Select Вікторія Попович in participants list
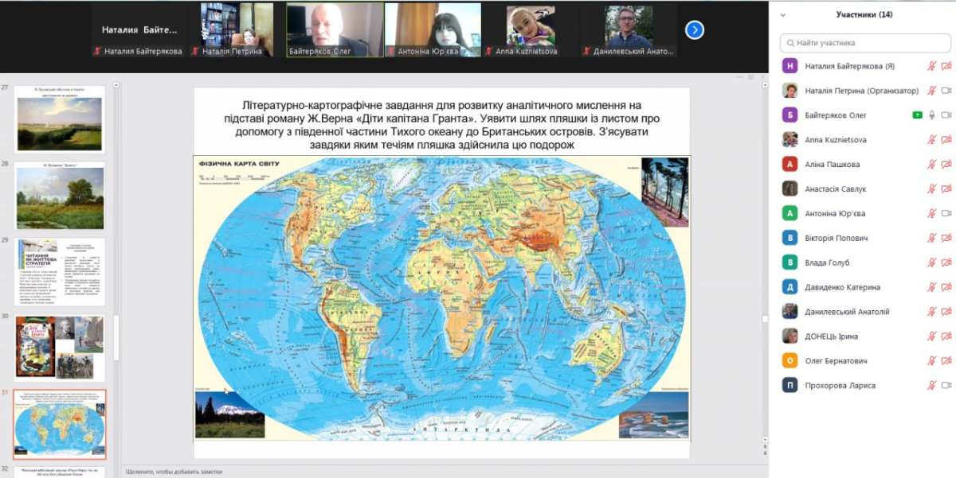The height and width of the screenshot is (478, 956). [836, 239]
